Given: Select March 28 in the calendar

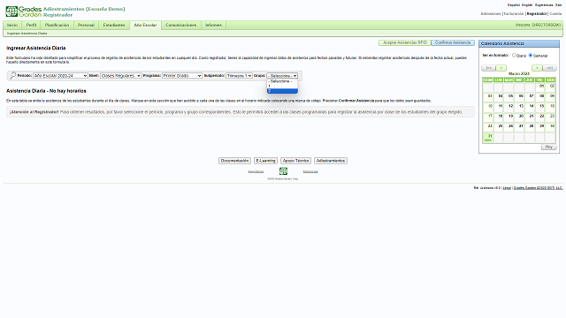Looking at the screenshot, I should (x=530, y=127).
